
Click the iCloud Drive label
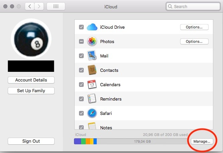[x=113, y=27]
